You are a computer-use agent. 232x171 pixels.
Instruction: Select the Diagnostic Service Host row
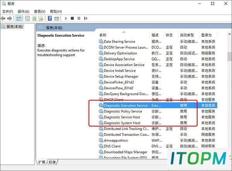[157, 117]
